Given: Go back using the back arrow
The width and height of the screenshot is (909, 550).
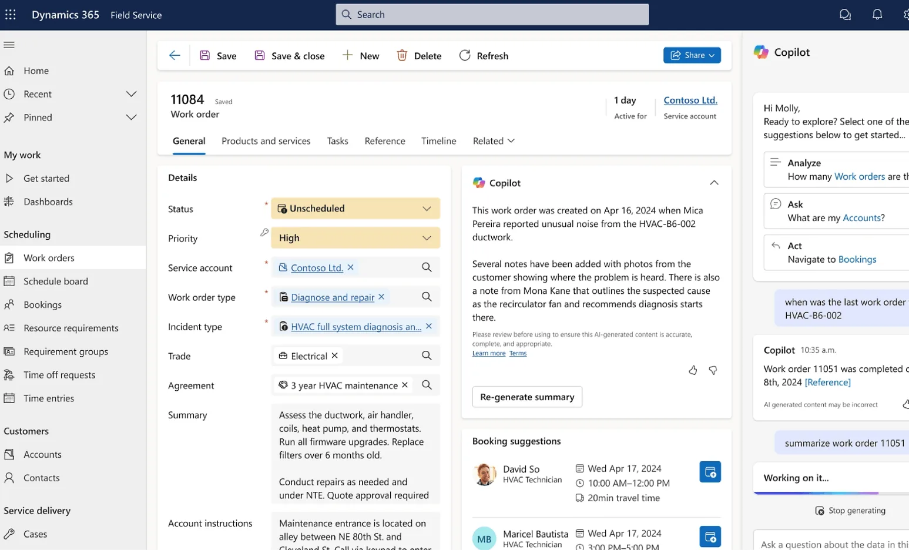Looking at the screenshot, I should point(175,55).
